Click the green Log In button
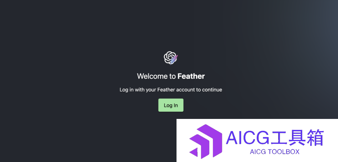 coord(171,105)
